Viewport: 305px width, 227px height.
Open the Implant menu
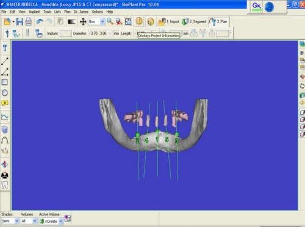(x=34, y=12)
